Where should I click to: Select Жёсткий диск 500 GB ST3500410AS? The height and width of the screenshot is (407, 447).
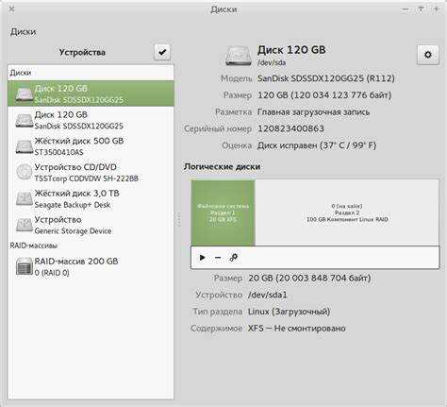coord(91,146)
